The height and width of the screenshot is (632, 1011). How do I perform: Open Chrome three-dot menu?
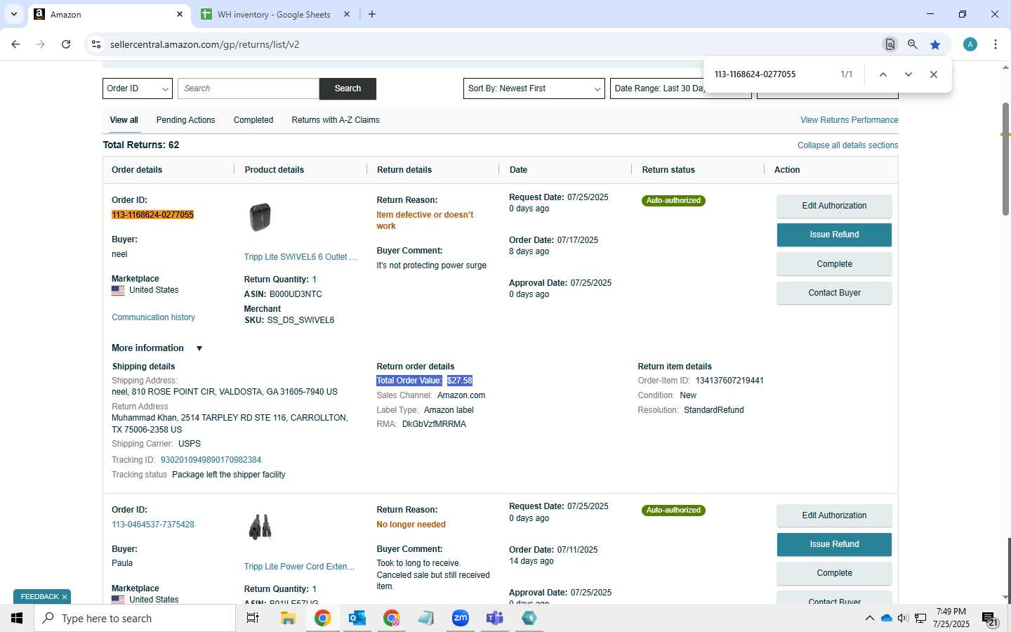click(996, 44)
